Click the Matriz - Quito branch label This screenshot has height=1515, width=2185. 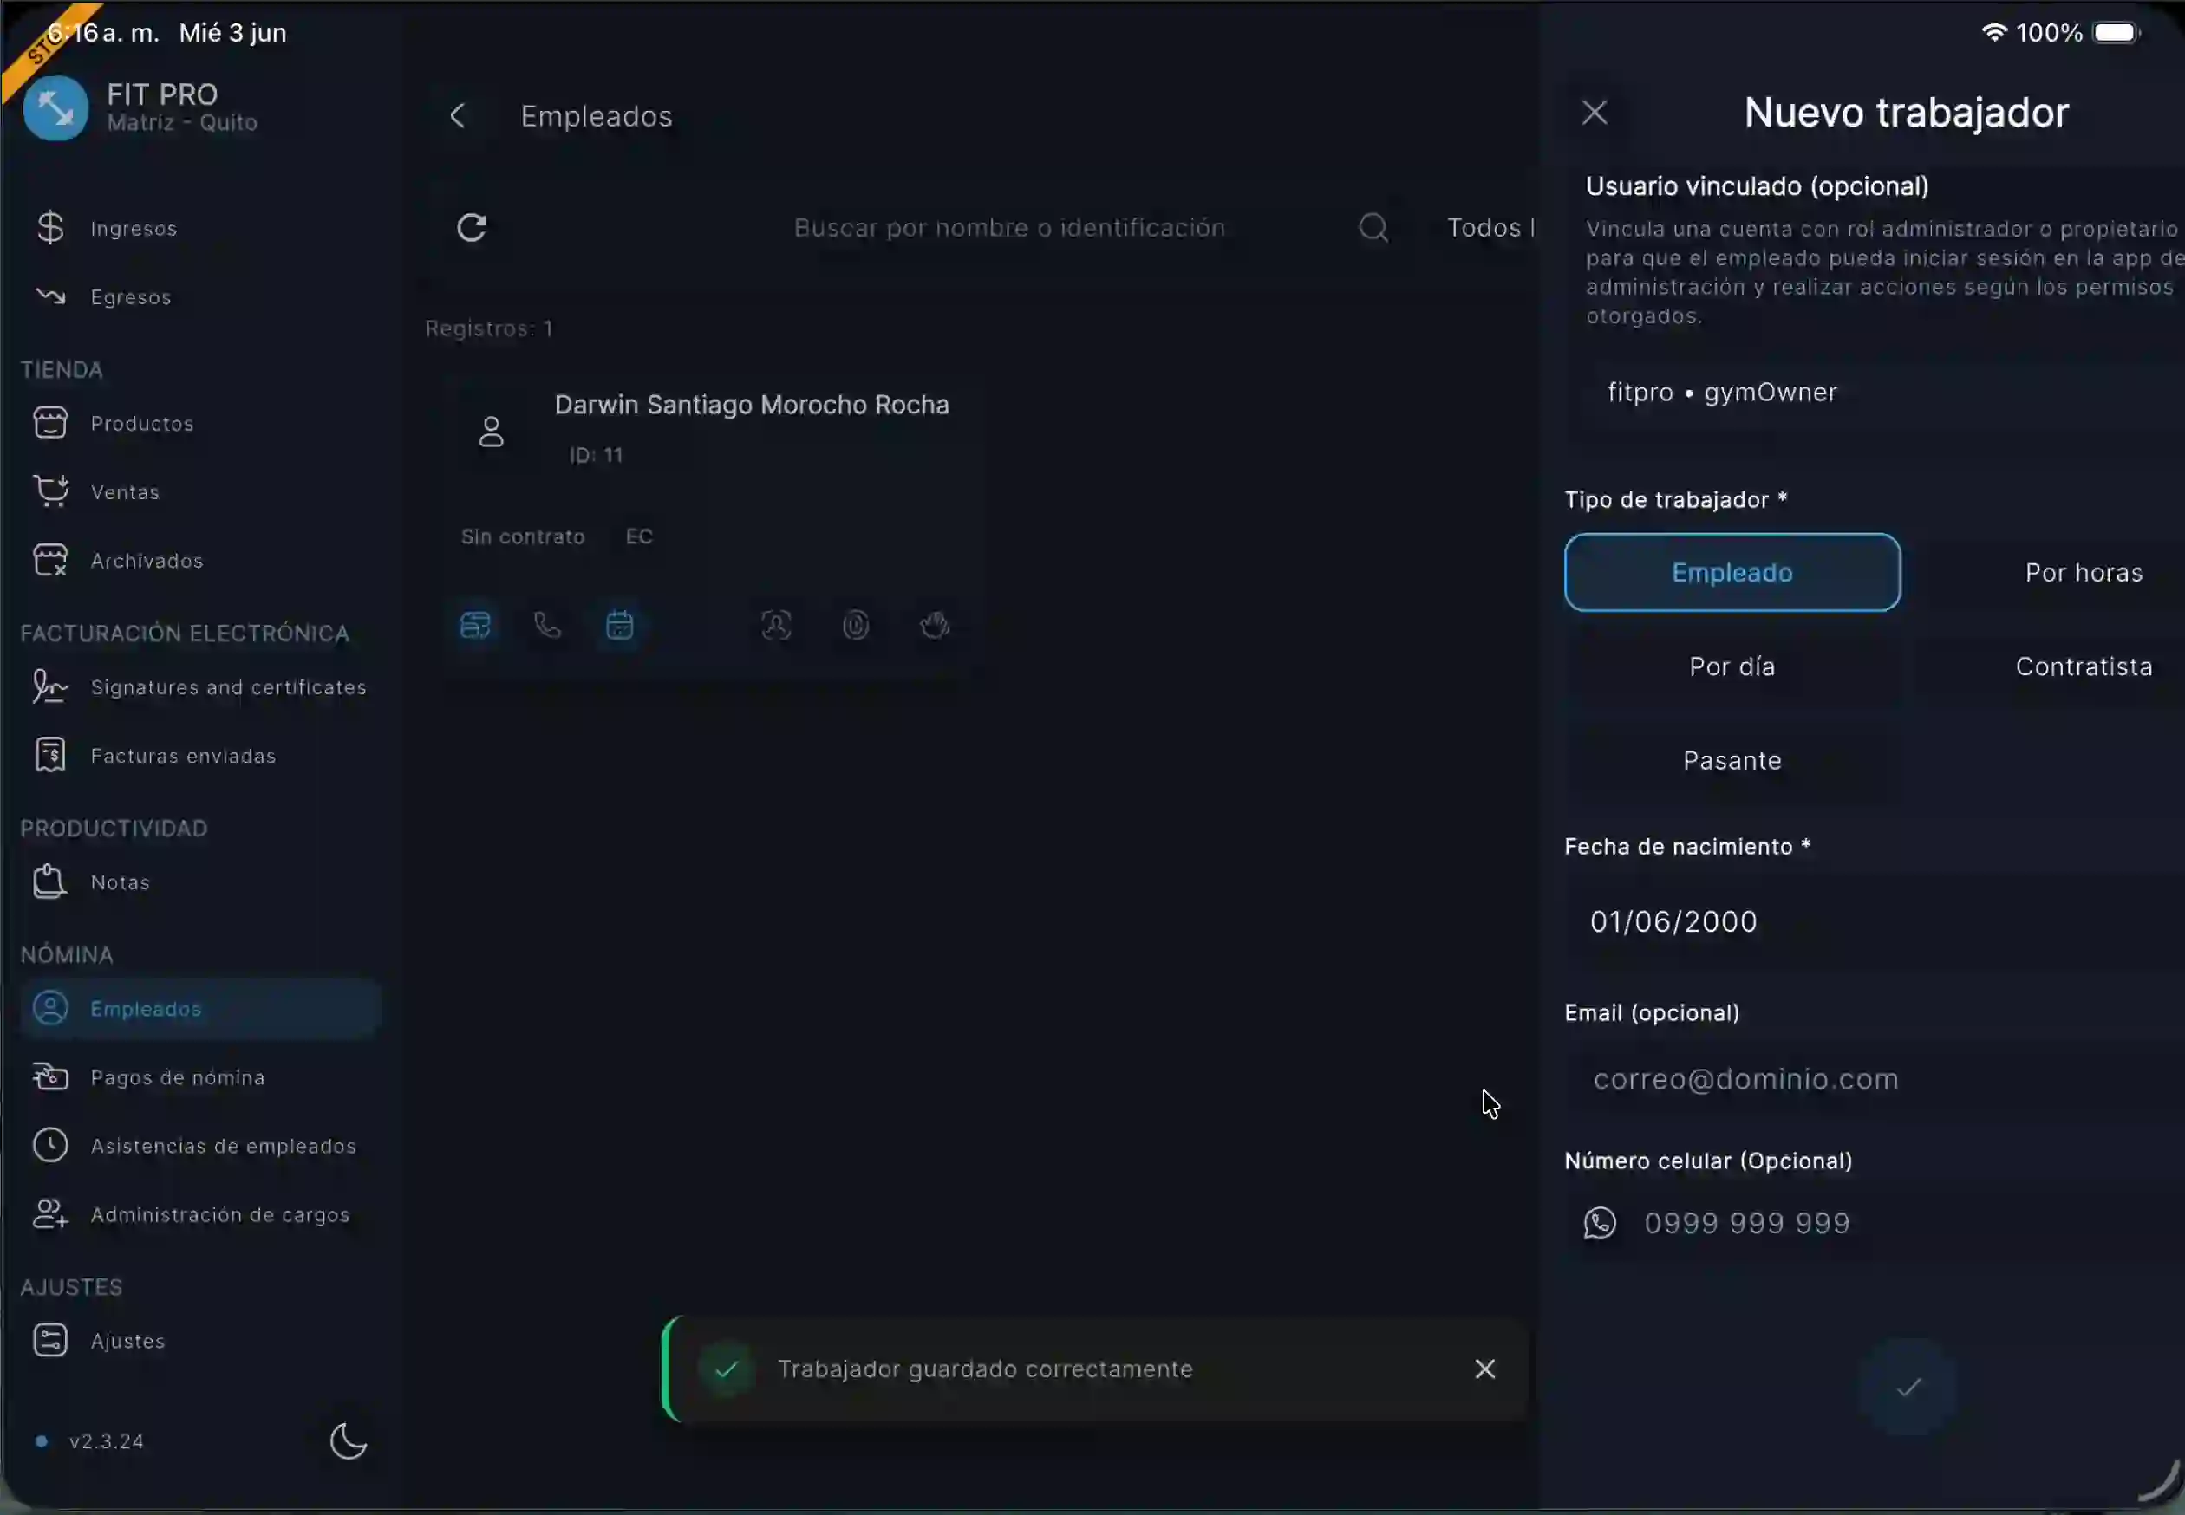(x=182, y=122)
